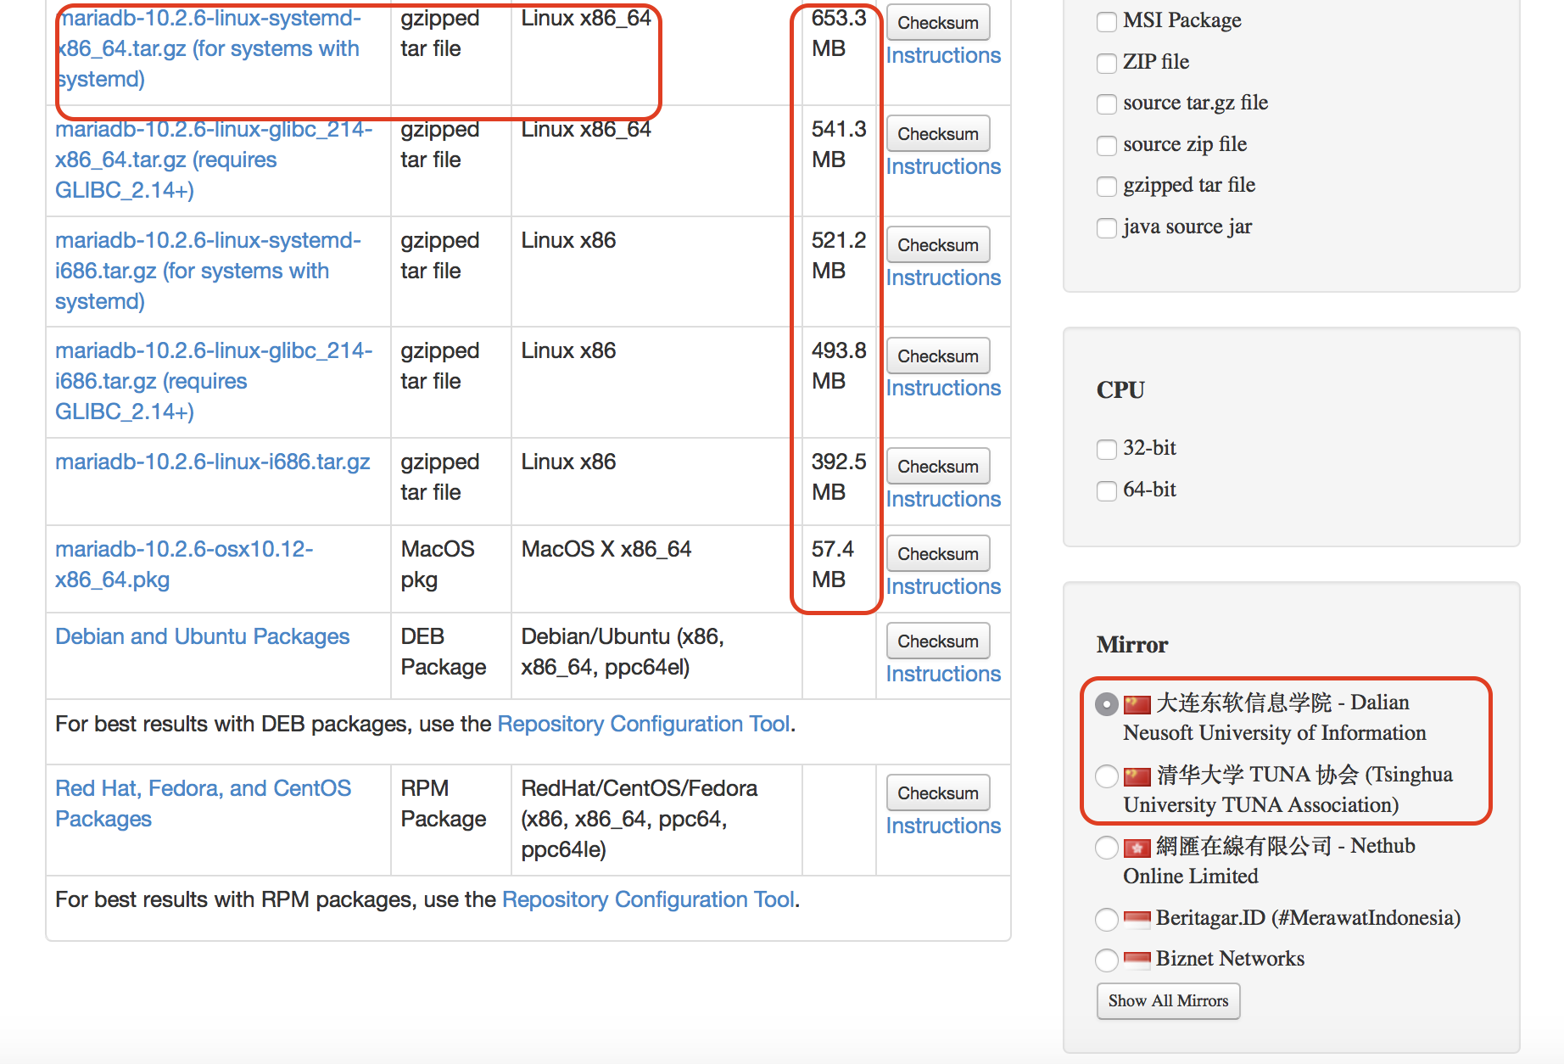Toggle the source zip file checkbox
Viewport: 1564px width, 1064px height.
pos(1107,145)
